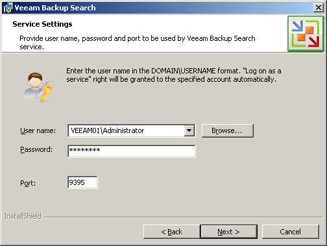Focus the Password input field
The width and height of the screenshot is (327, 246).
(x=132, y=151)
